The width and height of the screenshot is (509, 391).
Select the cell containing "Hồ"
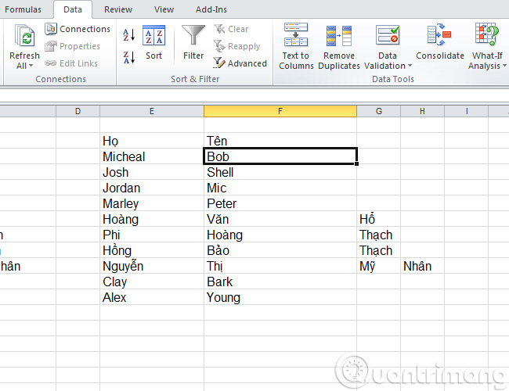pyautogui.click(x=378, y=219)
